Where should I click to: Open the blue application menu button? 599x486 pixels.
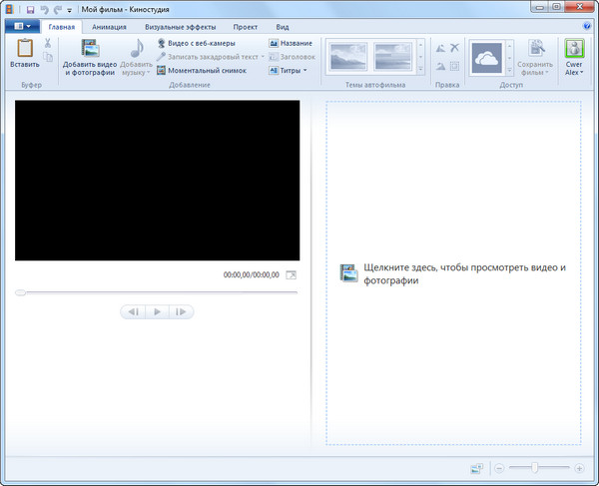(24, 27)
